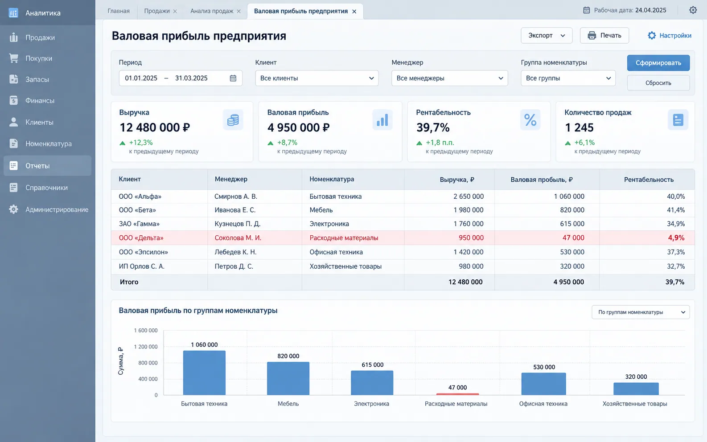The height and width of the screenshot is (442, 707).
Task: Click the period start date 01.01.2025
Action: 141,78
